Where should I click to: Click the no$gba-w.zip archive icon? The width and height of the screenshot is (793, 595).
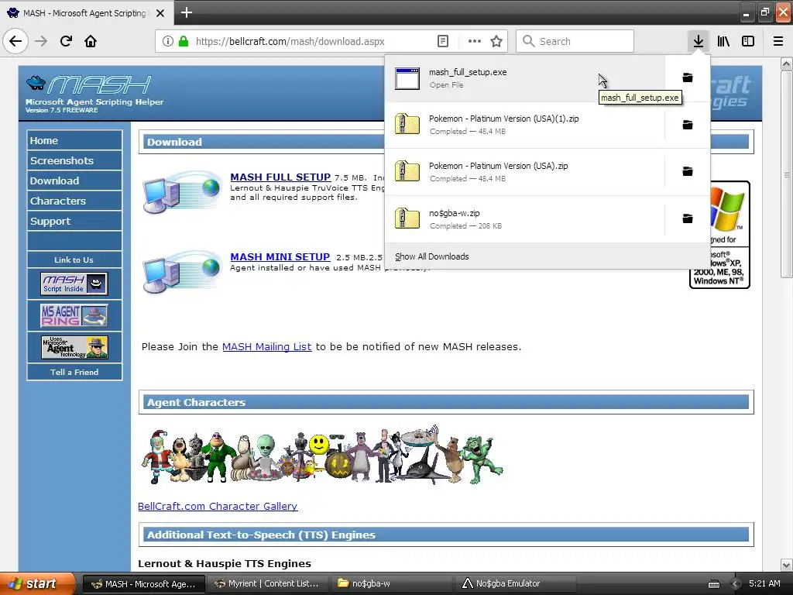[x=407, y=218]
